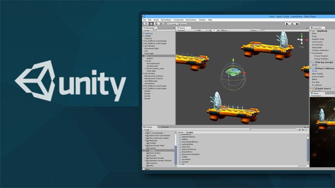This screenshot has height=188, width=335.
Task: Click the scene orientation gizmo
Action: click(x=301, y=40)
